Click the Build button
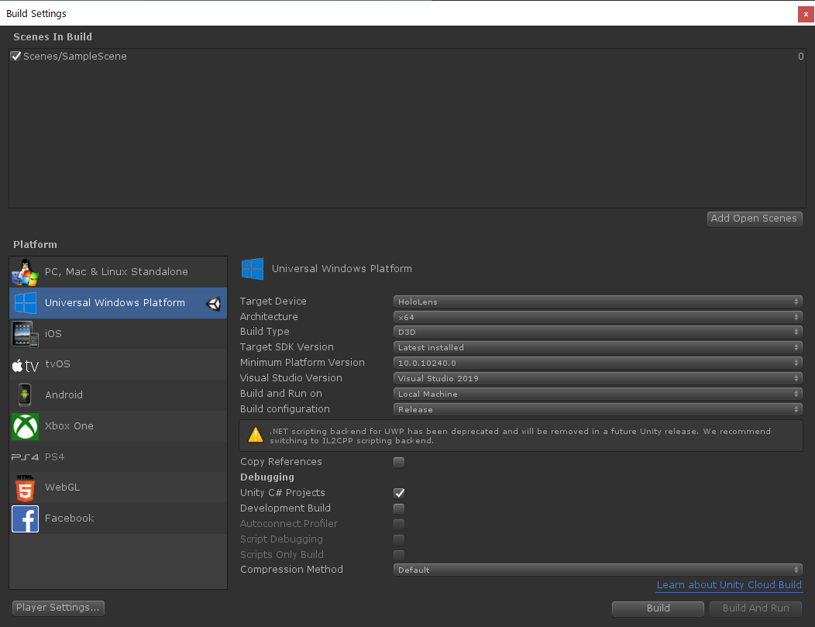This screenshot has width=815, height=627. click(658, 608)
